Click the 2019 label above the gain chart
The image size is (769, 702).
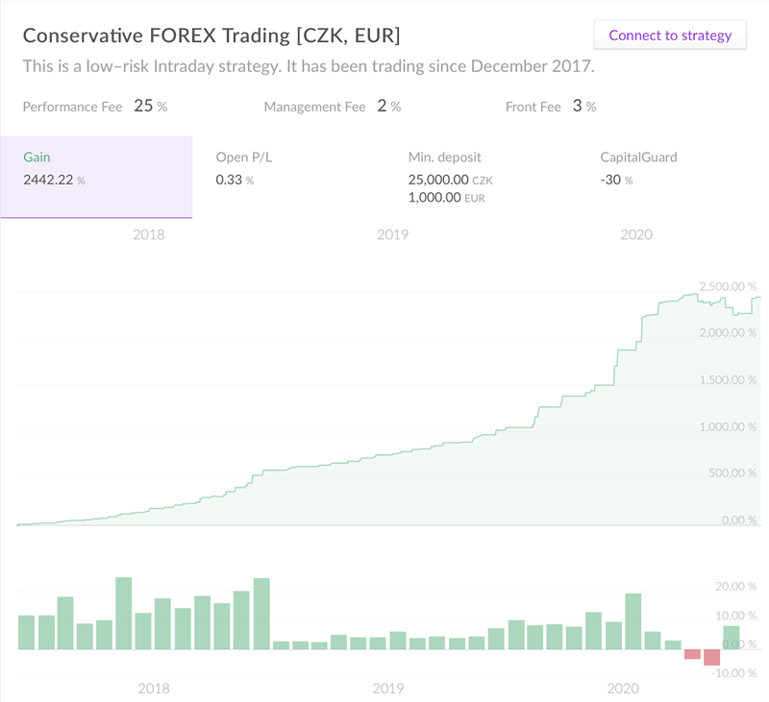(x=393, y=234)
